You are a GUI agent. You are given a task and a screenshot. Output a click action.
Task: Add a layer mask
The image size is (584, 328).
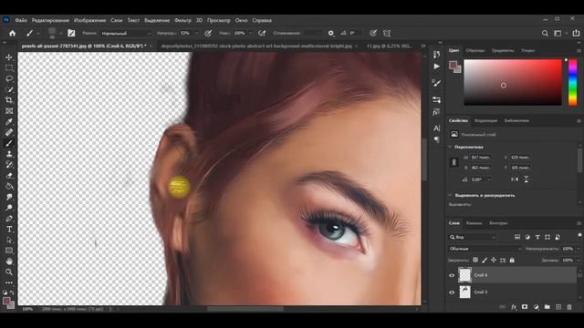tap(525, 307)
